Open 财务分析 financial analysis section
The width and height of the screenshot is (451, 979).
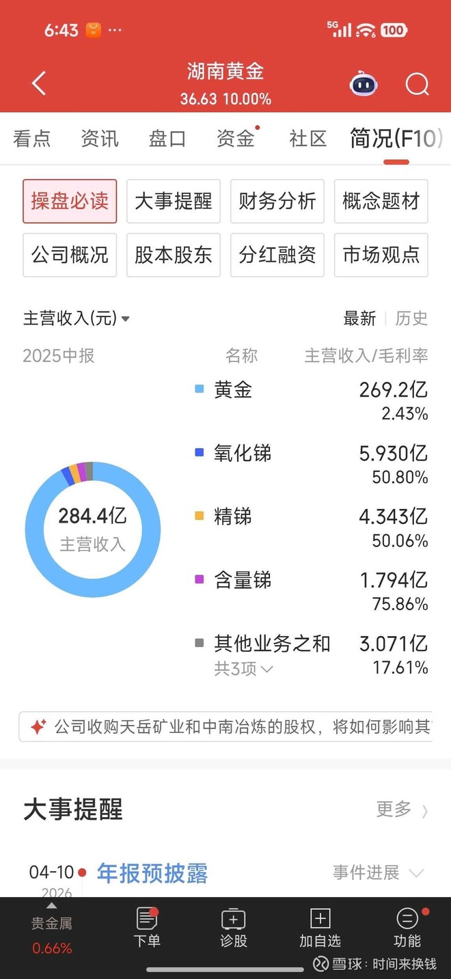point(277,202)
